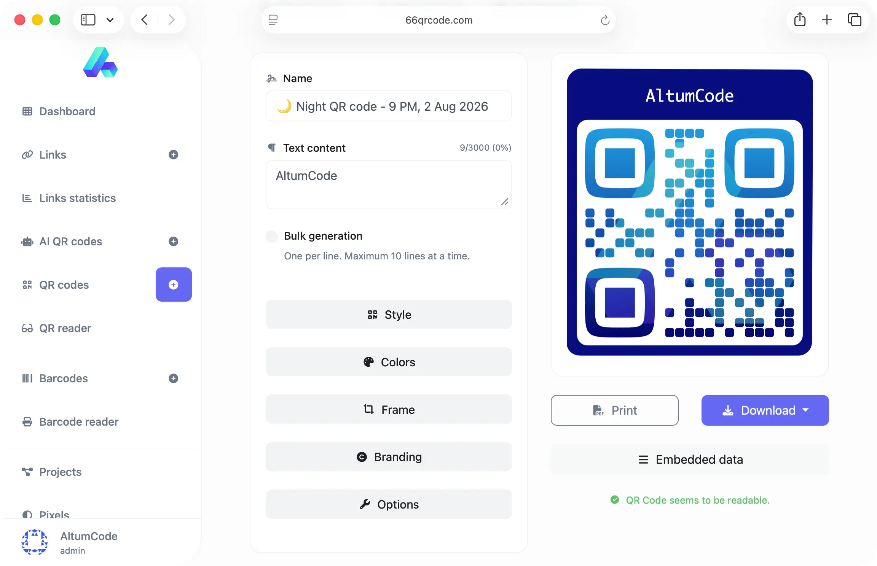Click the Links statistics chart icon
Image resolution: width=877 pixels, height=566 pixels.
pos(27,198)
